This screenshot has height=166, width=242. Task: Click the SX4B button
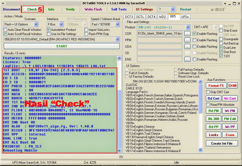tap(232, 85)
